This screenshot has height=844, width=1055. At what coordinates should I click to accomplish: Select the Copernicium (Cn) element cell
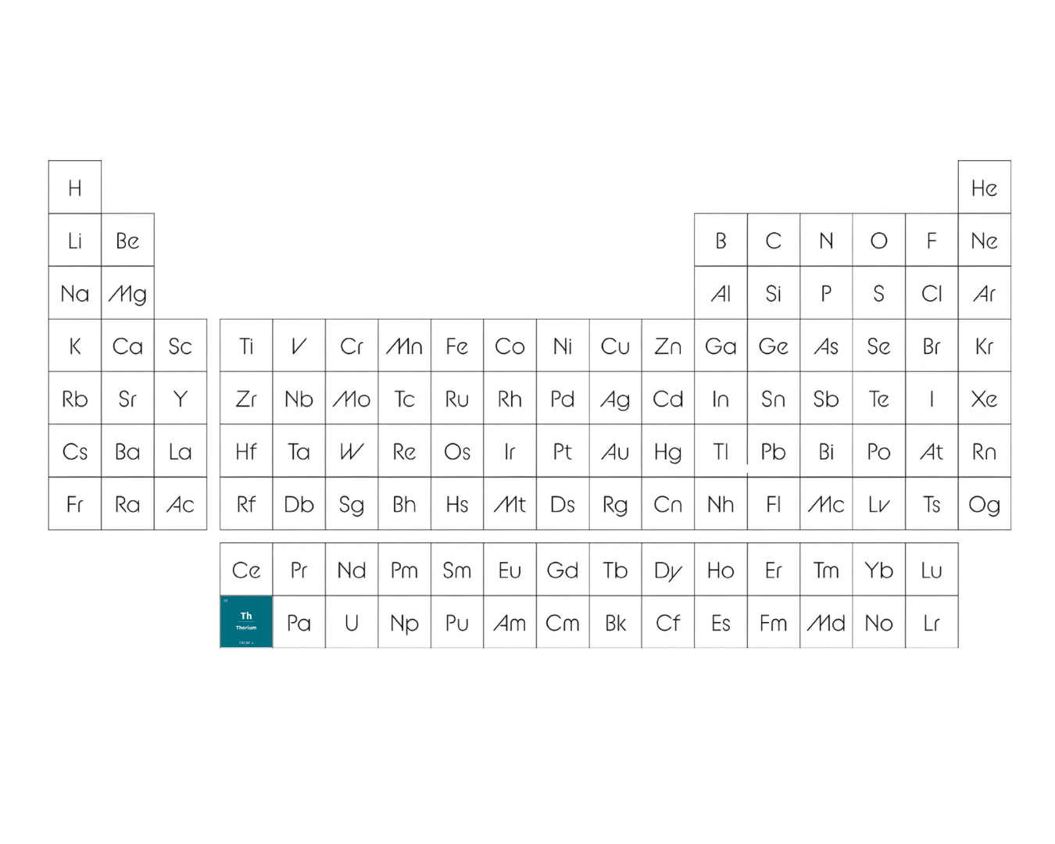coord(668,504)
